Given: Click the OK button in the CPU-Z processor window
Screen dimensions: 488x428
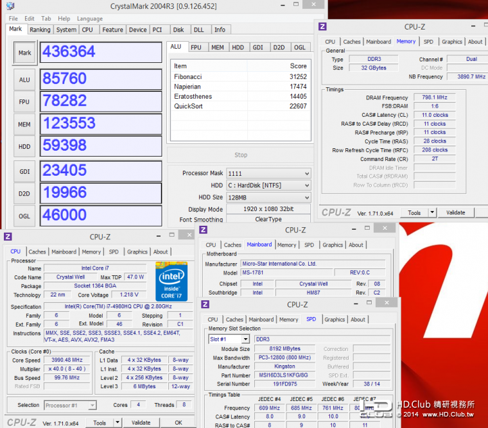Looking at the screenshot, I should [178, 423].
